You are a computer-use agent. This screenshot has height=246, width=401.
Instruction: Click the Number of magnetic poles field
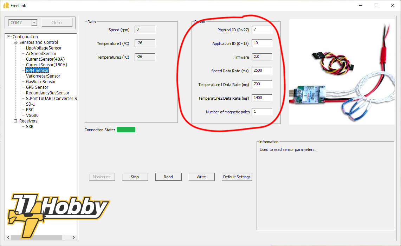[262, 112]
